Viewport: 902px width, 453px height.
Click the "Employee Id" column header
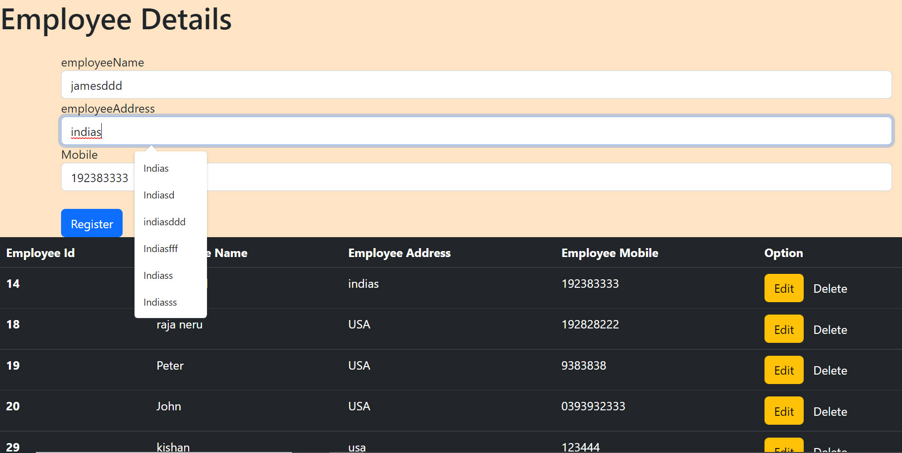[40, 253]
